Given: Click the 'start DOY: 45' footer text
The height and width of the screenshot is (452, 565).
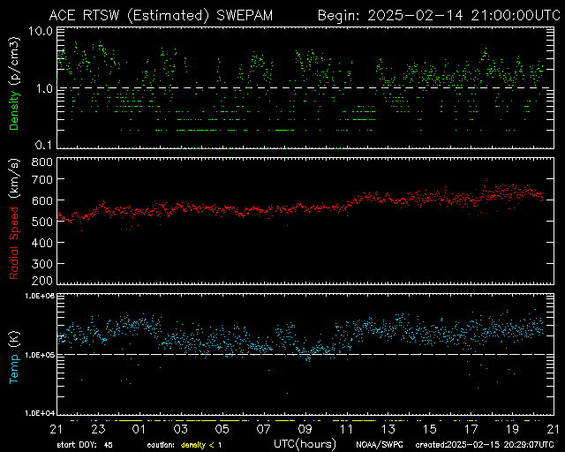Looking at the screenshot, I should point(85,445).
